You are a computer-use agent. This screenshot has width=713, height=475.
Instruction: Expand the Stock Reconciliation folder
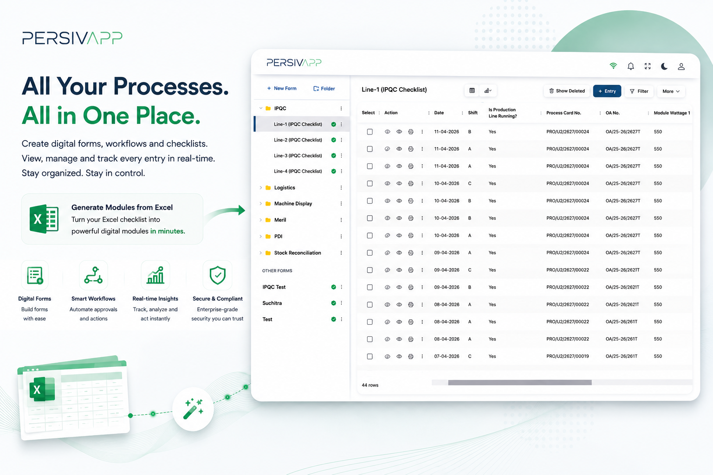pos(261,253)
